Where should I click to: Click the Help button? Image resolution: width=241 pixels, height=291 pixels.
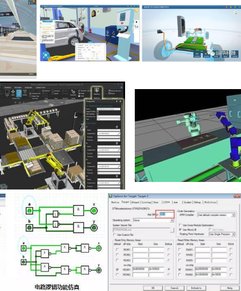click(230, 288)
